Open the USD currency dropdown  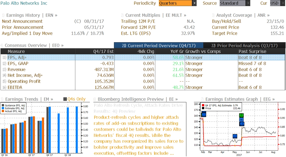point(277,3)
